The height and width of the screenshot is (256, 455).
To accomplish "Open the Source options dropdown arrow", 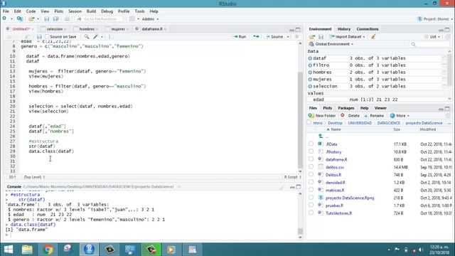I will 288,37.
